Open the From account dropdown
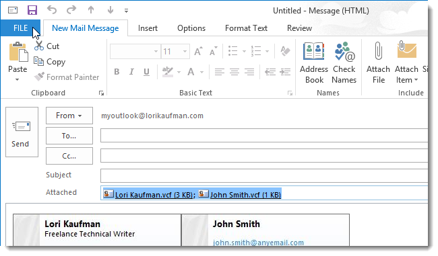Image resolution: width=438 pixels, height=256 pixels. (x=69, y=116)
